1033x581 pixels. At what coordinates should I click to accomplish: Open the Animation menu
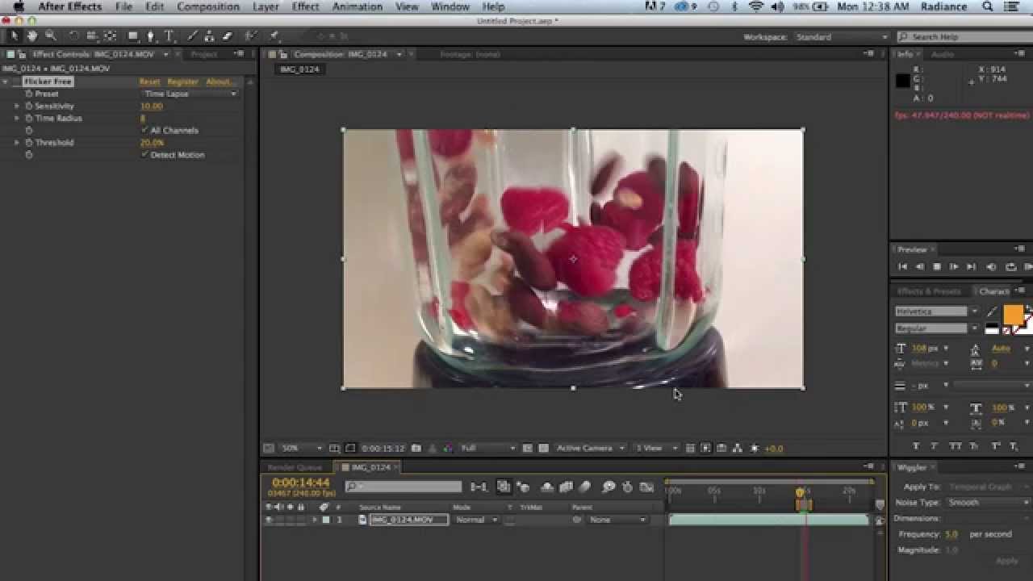pos(358,6)
